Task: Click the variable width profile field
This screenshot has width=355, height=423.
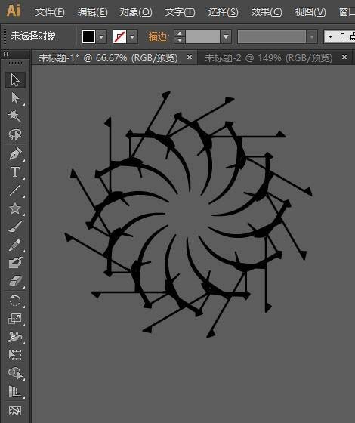Action: [272, 36]
